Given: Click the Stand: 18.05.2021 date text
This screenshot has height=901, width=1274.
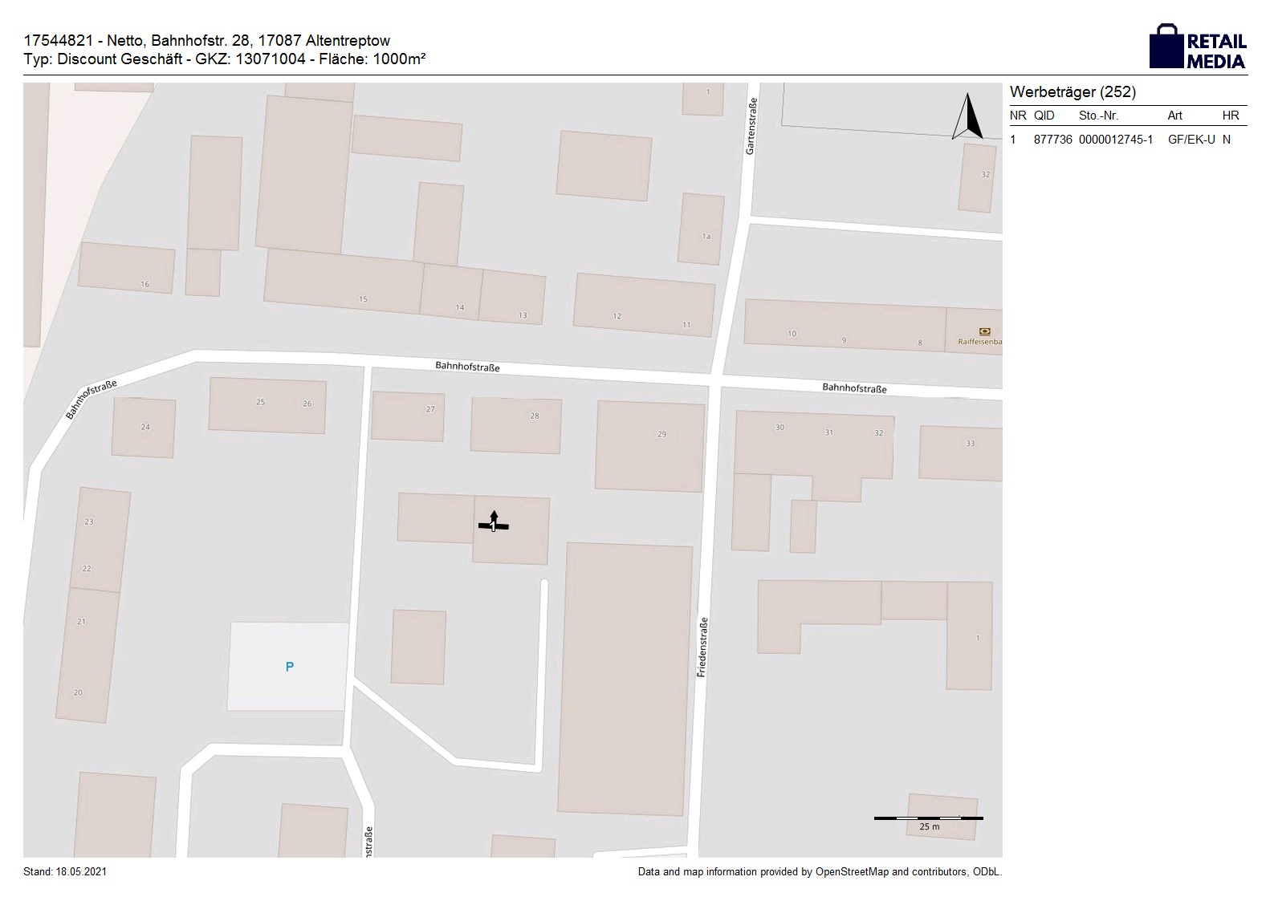Looking at the screenshot, I should 65,871.
